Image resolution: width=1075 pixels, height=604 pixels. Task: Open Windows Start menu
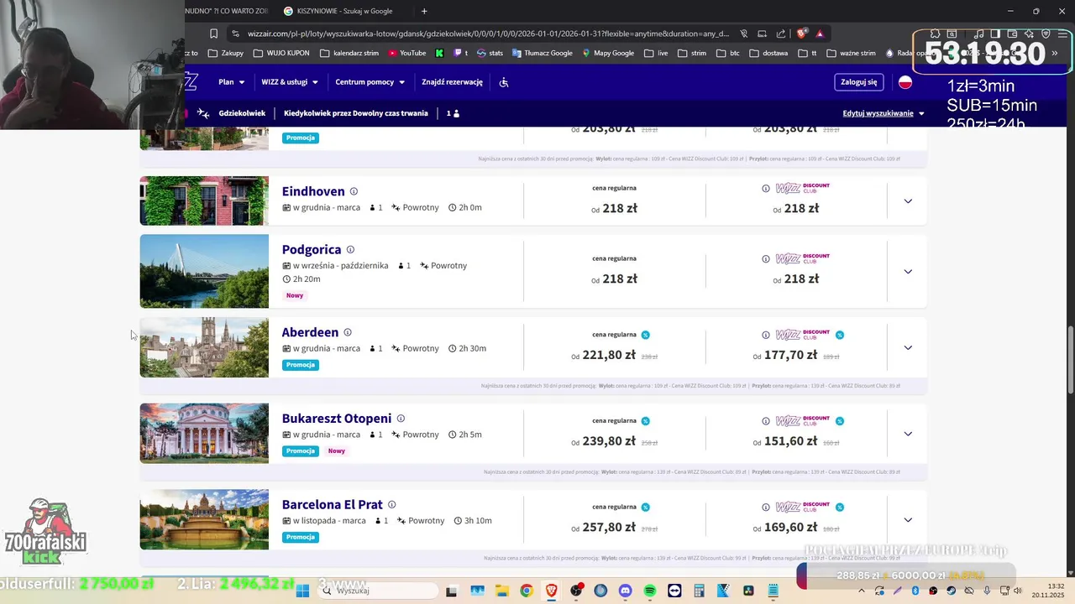click(302, 591)
